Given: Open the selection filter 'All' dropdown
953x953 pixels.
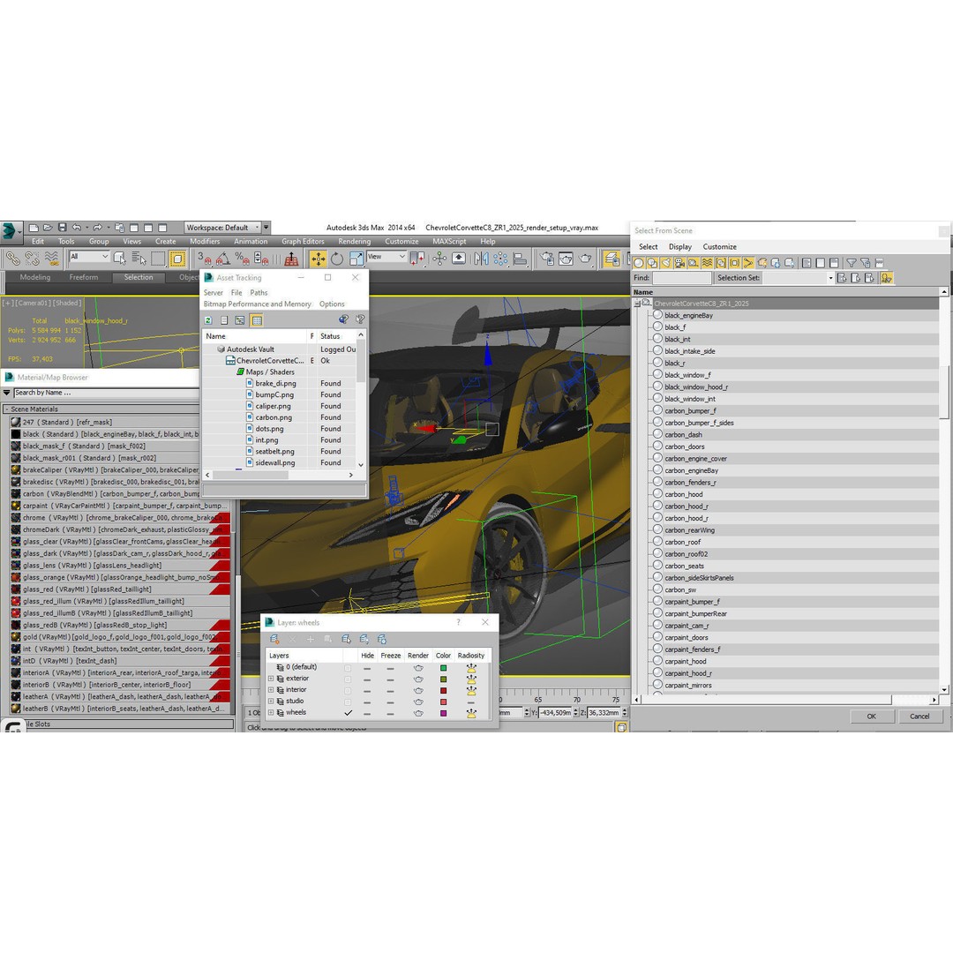Looking at the screenshot, I should tap(89, 257).
